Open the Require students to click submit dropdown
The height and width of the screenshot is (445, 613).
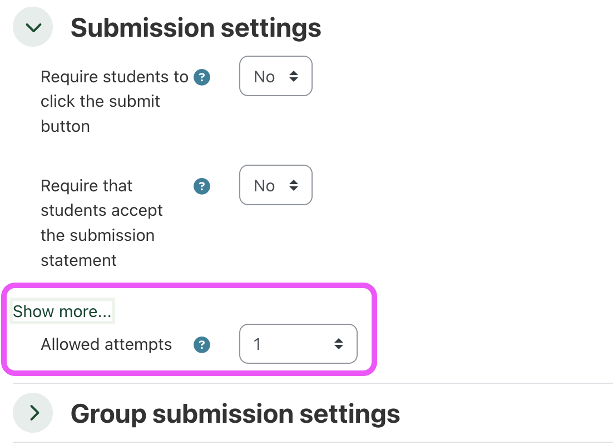point(275,76)
